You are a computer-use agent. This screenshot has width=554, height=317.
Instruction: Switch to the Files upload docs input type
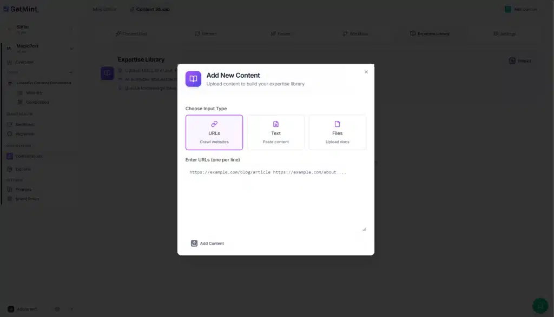[337, 132]
